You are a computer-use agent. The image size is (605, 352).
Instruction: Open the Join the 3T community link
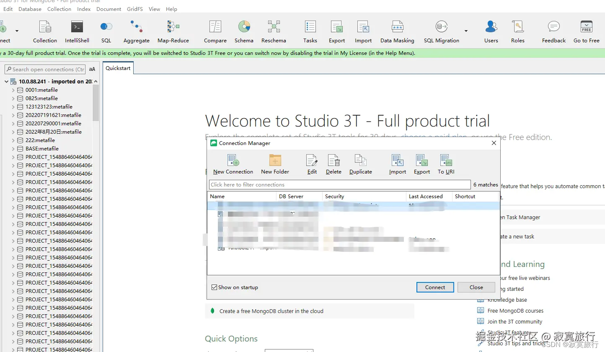pos(515,322)
